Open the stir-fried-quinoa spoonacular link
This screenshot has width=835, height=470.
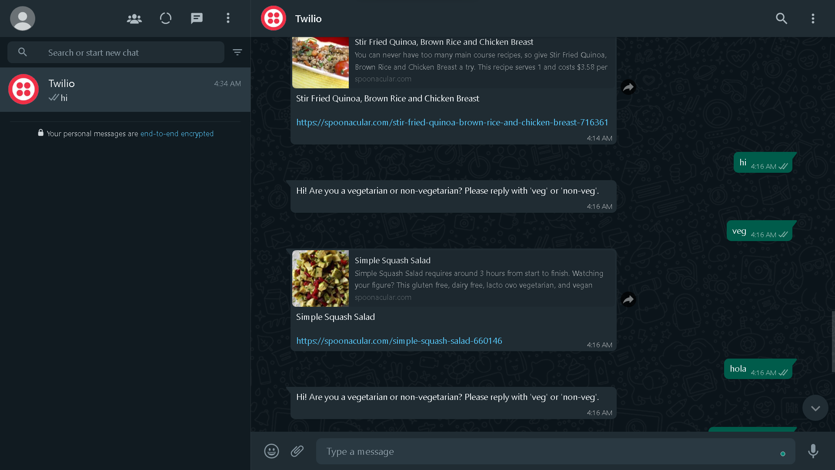tap(452, 122)
